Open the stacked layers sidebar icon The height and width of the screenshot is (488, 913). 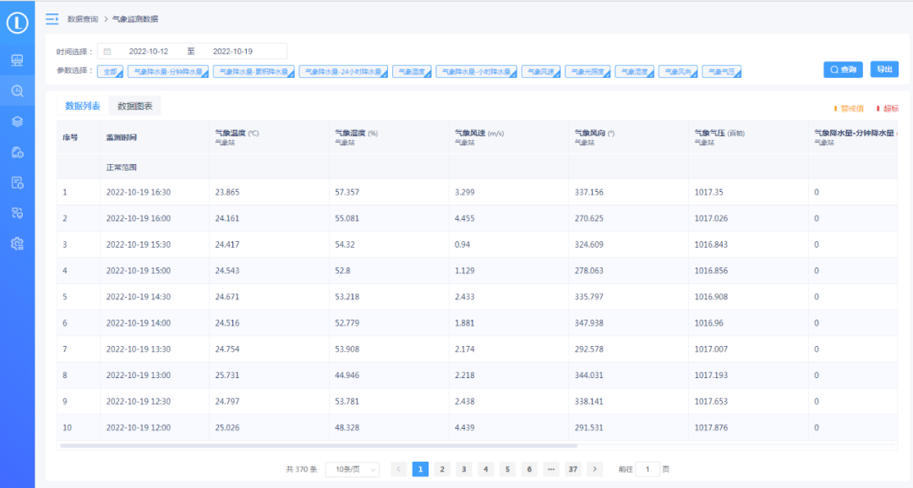click(17, 121)
